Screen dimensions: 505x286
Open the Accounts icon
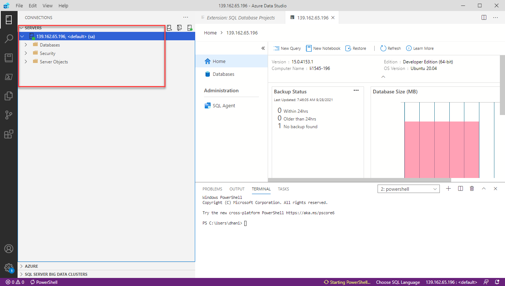coord(9,248)
